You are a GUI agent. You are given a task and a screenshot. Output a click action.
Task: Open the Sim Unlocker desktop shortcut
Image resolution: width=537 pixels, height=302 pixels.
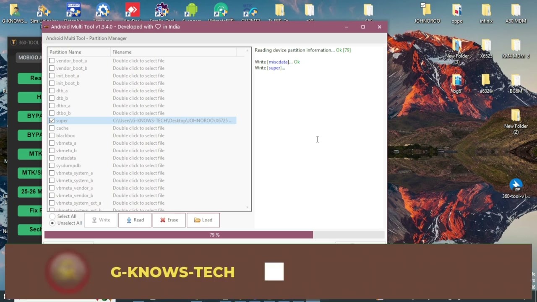(x=44, y=13)
